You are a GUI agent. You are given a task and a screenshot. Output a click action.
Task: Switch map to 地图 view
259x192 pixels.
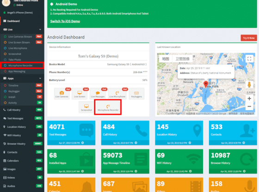tap(166, 59)
